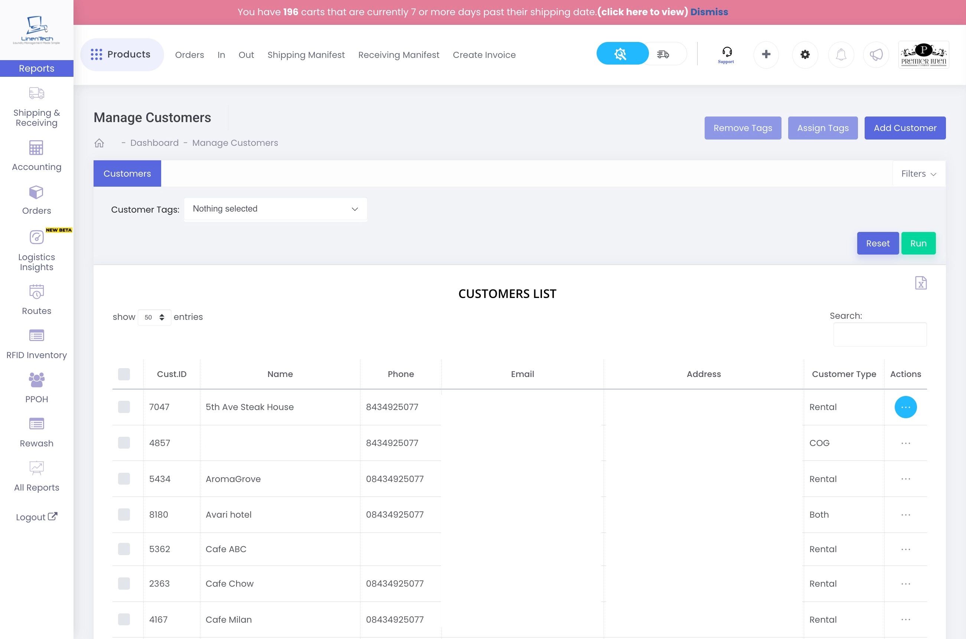
Task: Click the plus add icon in header
Action: click(766, 55)
